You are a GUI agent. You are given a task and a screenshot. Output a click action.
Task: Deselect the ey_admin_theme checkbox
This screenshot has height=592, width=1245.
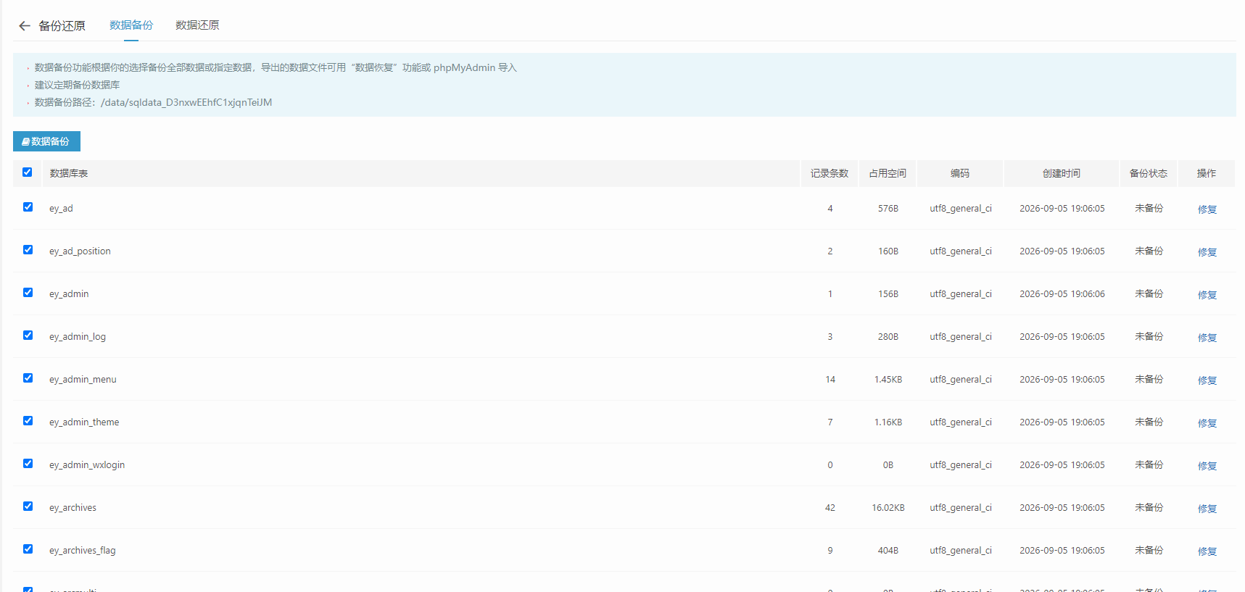tap(28, 421)
